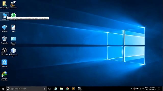Image resolution: width=163 pixels, height=91 pixels.
Task: Open the network signal tray icon
Action: click(140, 89)
